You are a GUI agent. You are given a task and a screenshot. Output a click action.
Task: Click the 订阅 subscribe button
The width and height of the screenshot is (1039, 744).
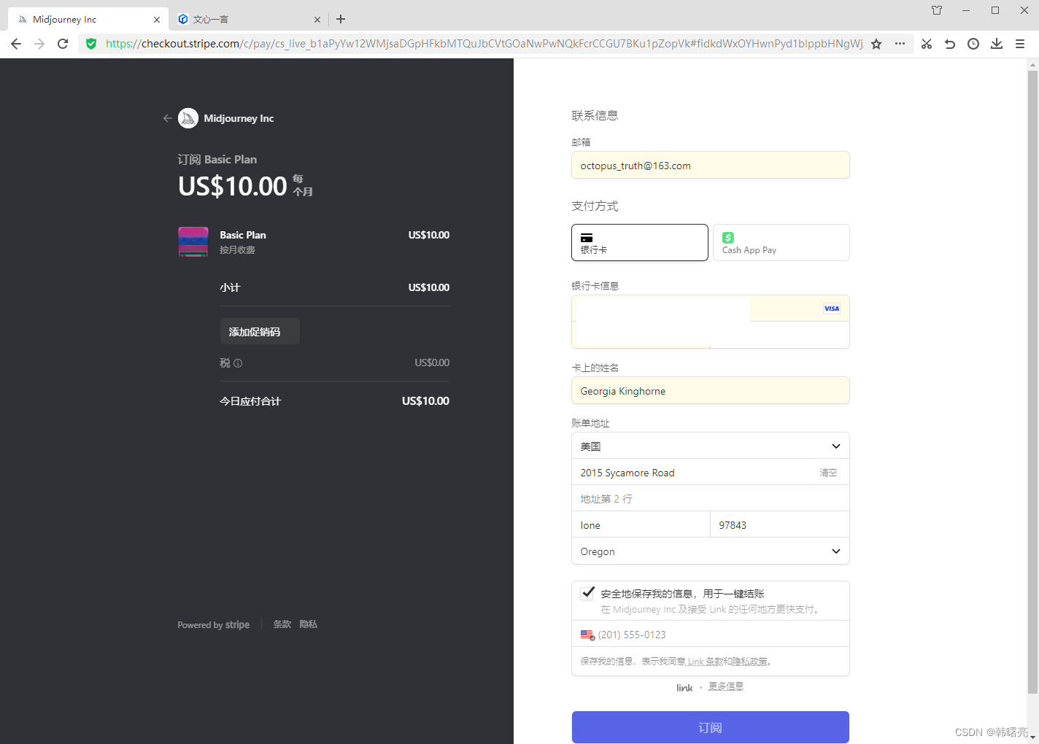[711, 727]
